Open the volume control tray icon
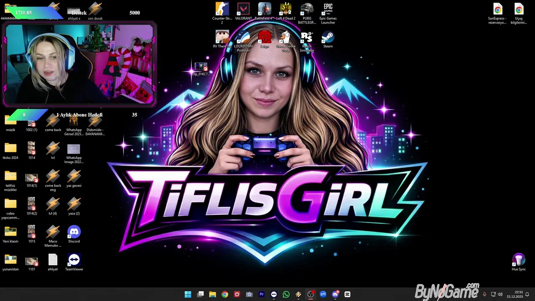The image size is (535, 301). (x=500, y=294)
